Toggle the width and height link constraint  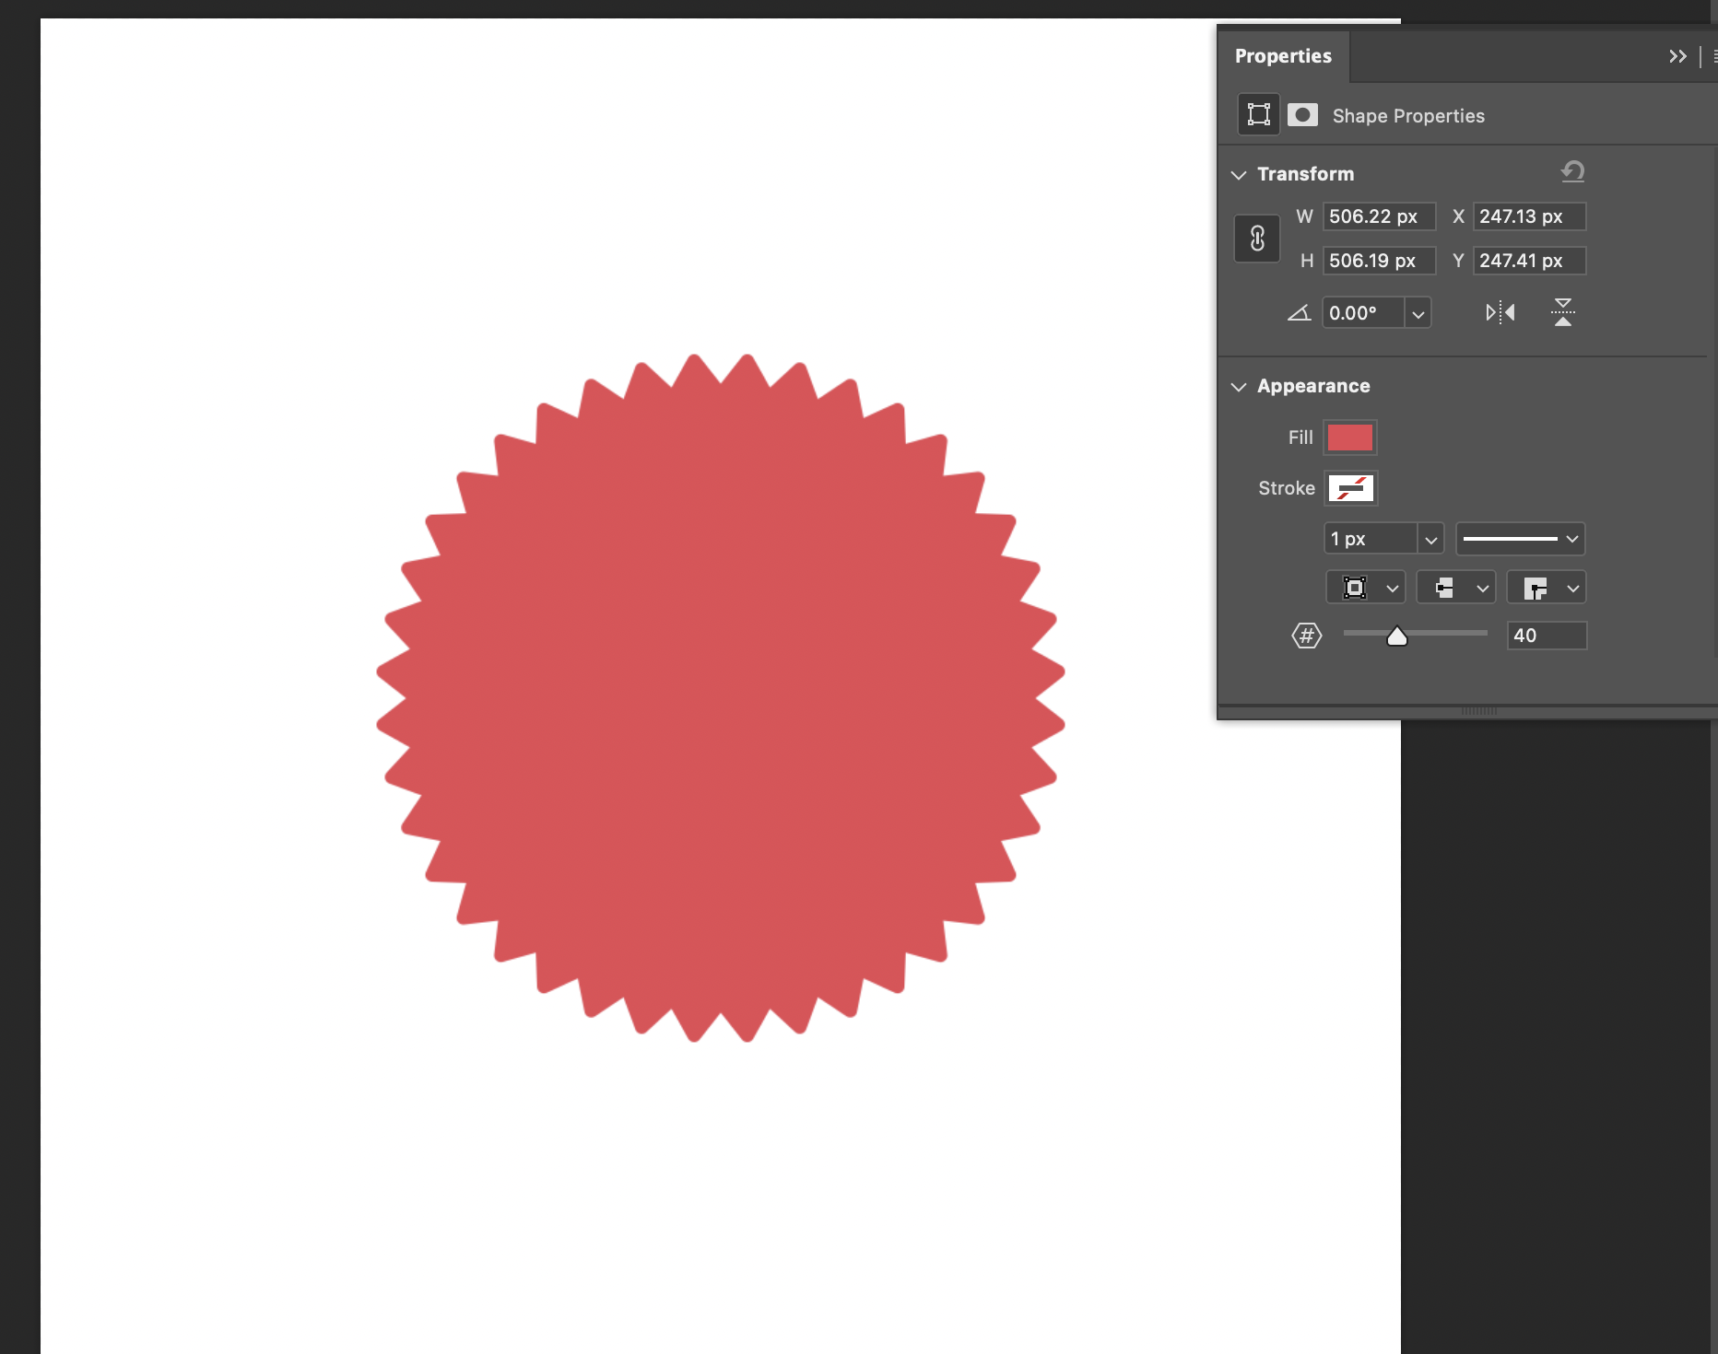point(1257,239)
